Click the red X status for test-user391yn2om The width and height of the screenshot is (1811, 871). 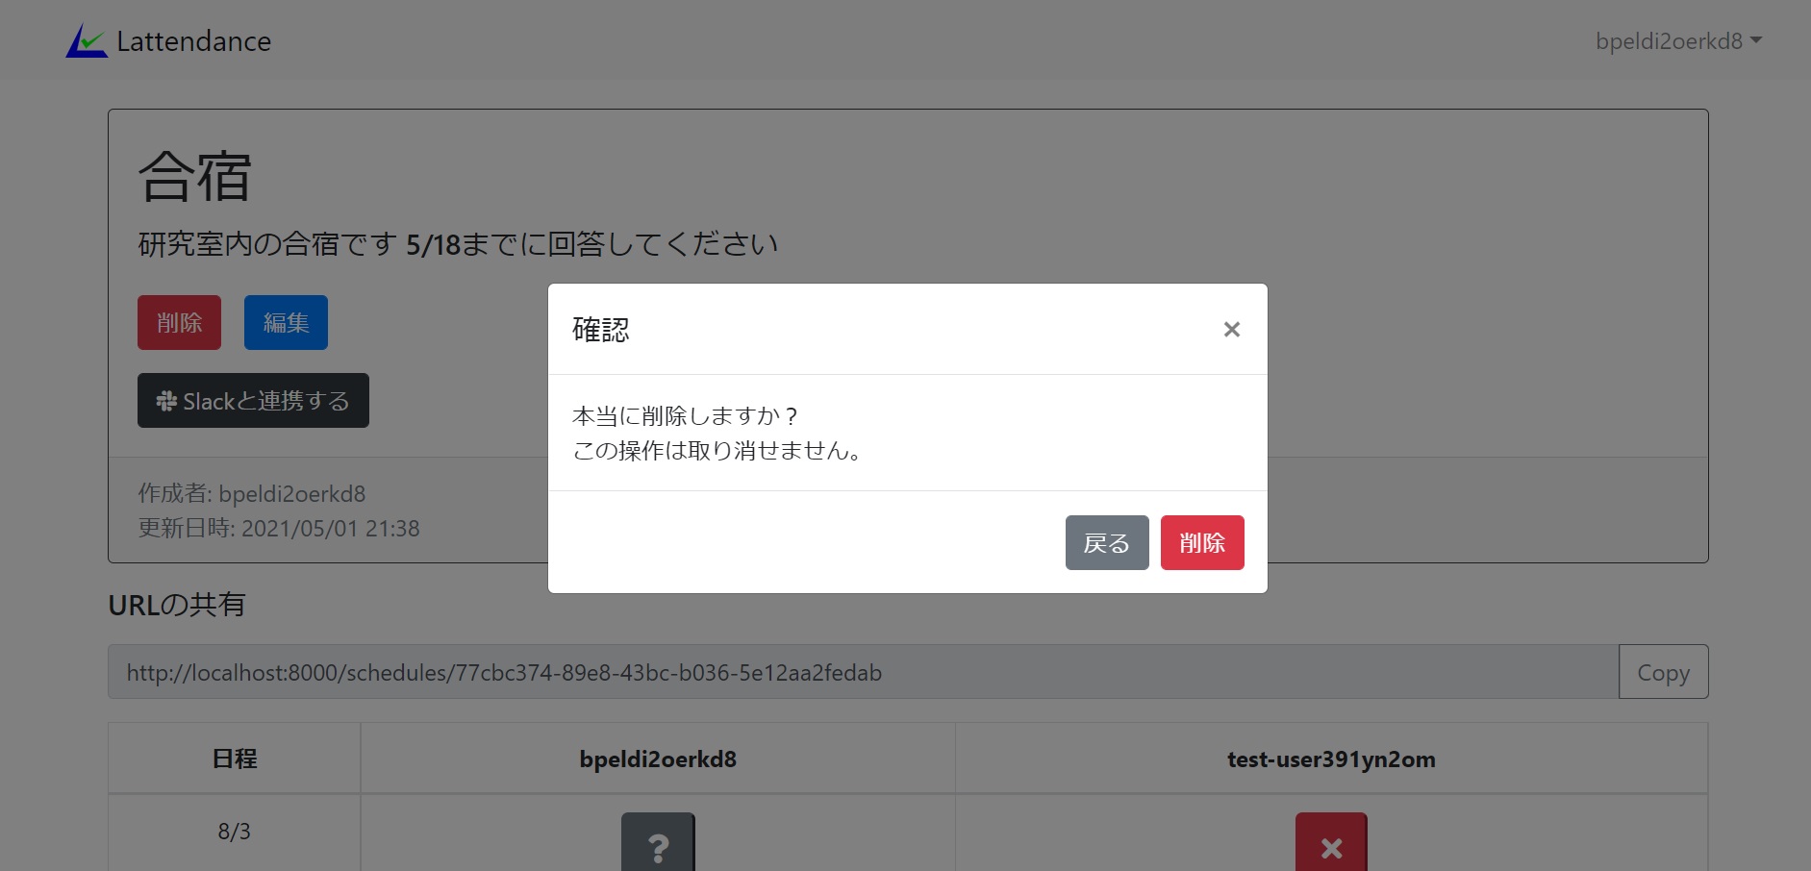point(1331,844)
